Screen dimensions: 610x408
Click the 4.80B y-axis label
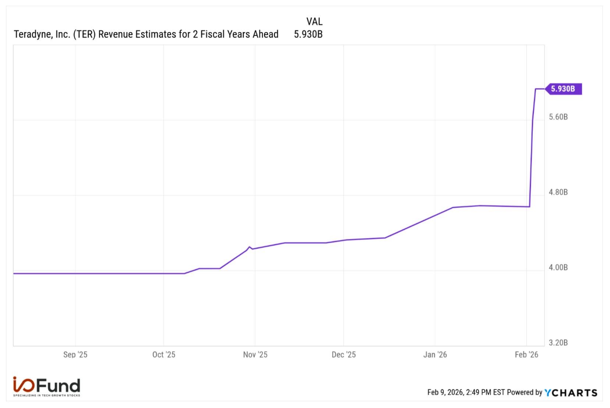click(558, 192)
